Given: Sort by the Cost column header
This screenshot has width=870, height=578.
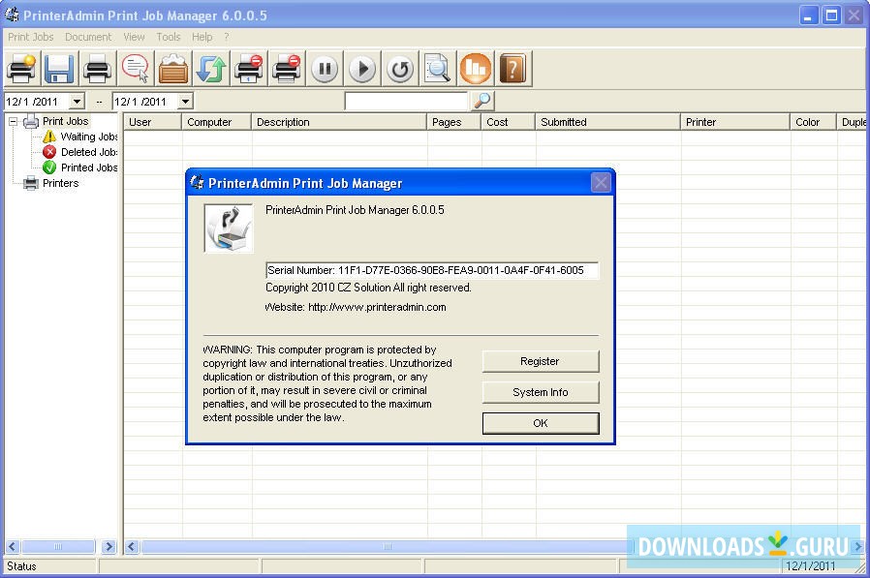Looking at the screenshot, I should [x=508, y=122].
